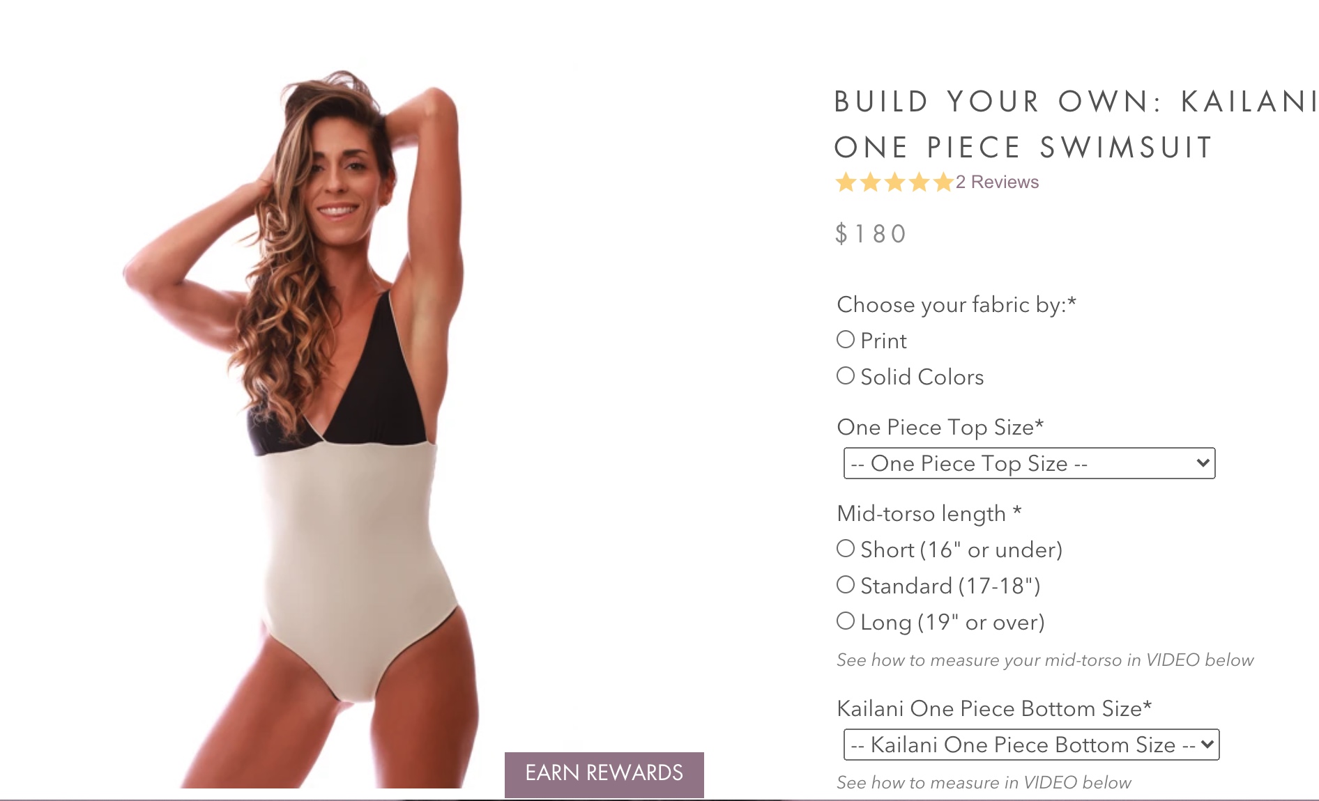Open the Kailani One Piece Bottom Size dropdown
The image size is (1319, 801).
pyautogui.click(x=1031, y=745)
